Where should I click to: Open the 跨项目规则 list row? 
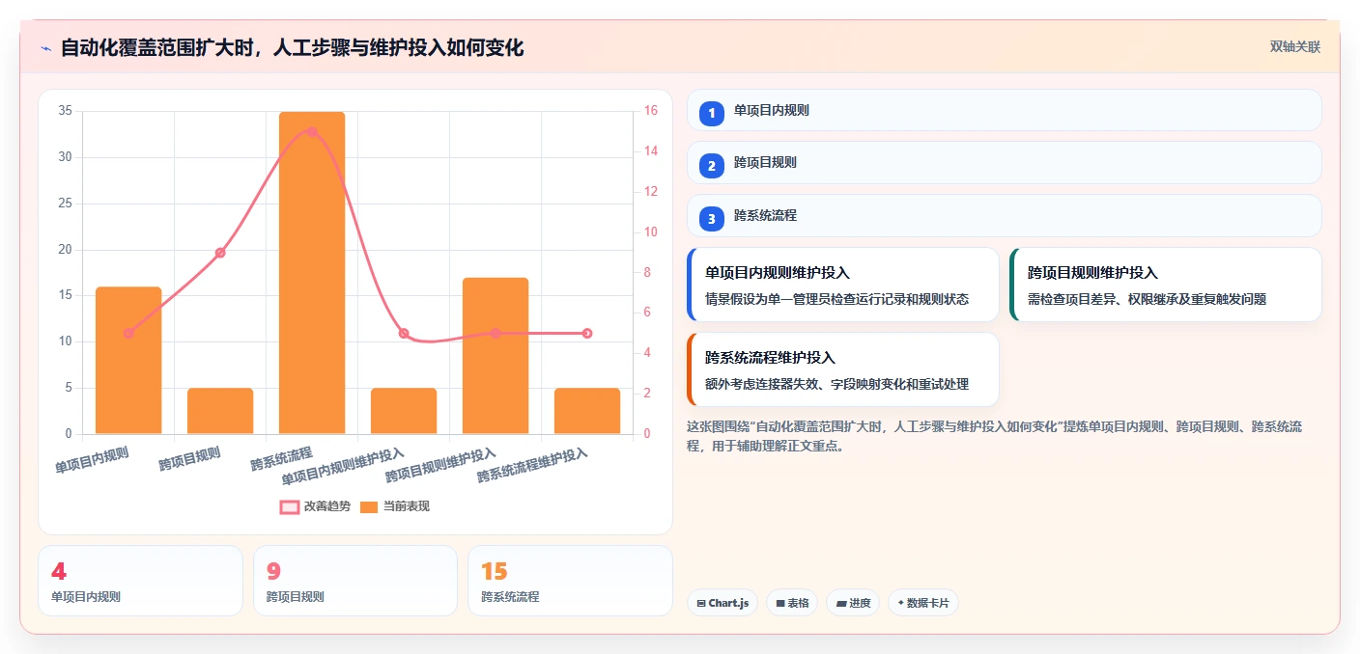(1004, 162)
